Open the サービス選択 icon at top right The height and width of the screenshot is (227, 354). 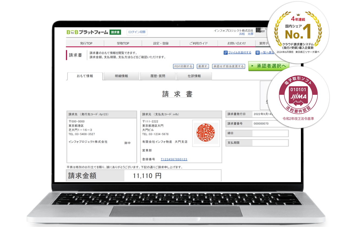coord(258,30)
